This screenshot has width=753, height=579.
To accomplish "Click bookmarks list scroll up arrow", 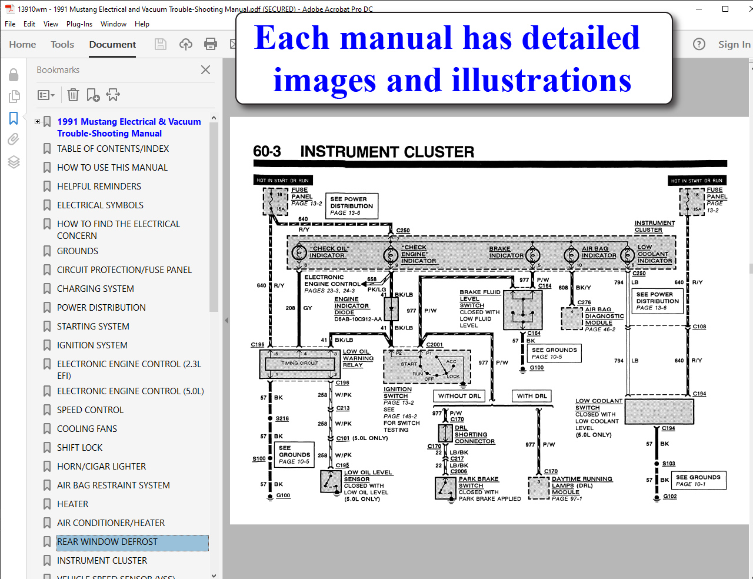I will tap(214, 118).
